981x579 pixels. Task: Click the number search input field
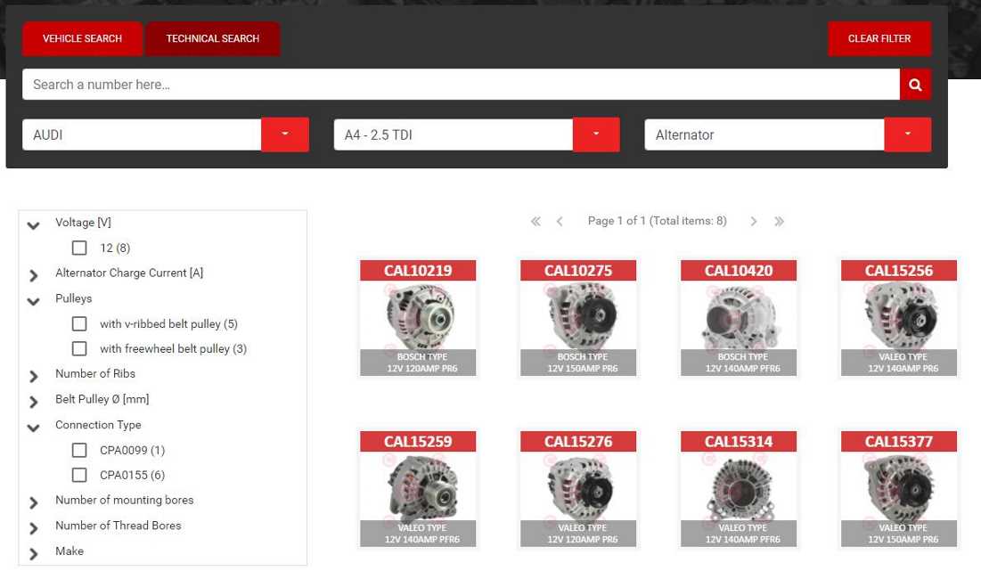(460, 85)
